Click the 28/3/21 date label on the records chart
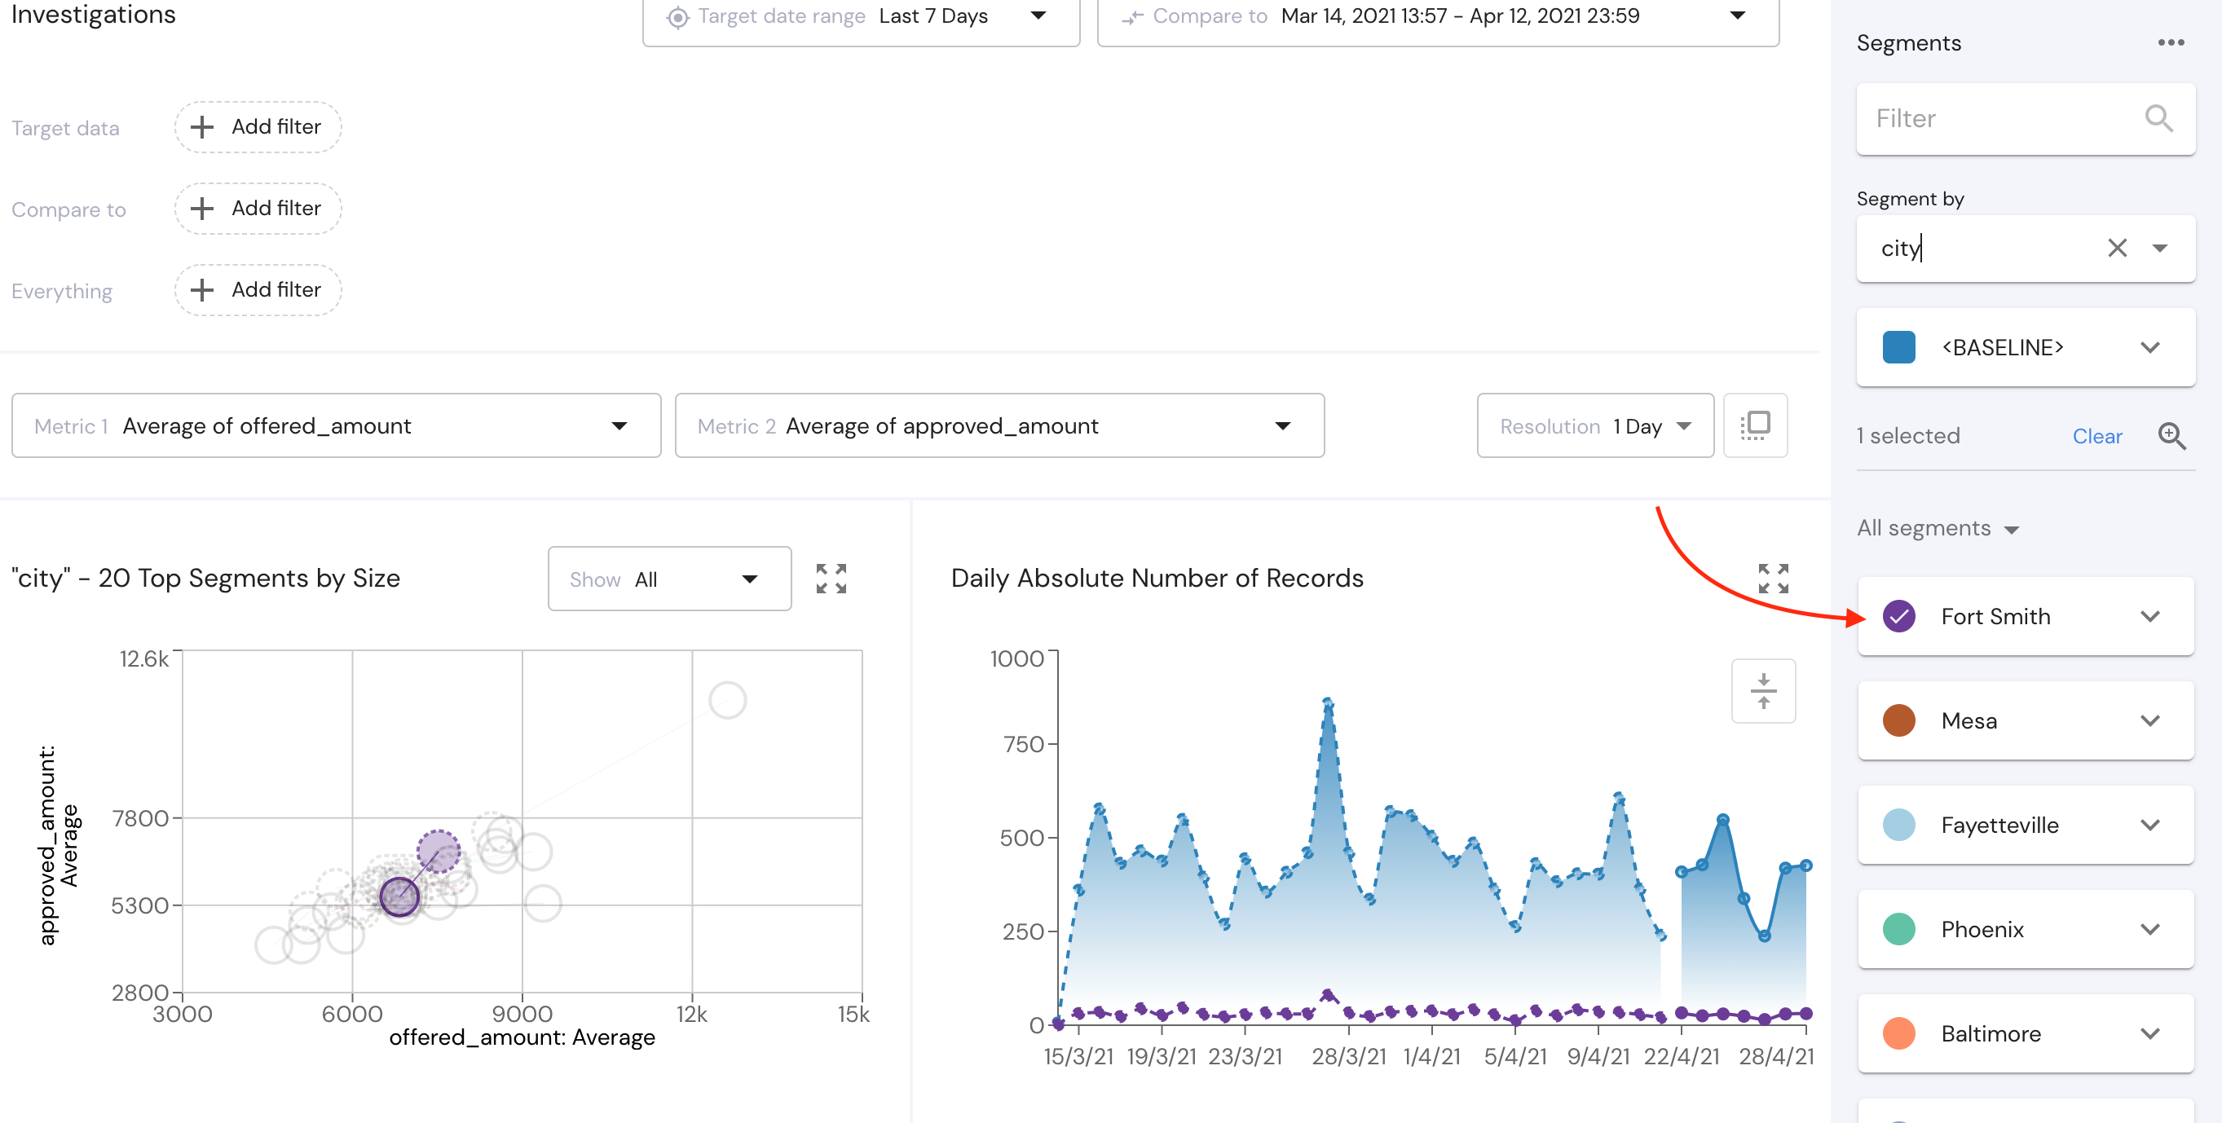The width and height of the screenshot is (2222, 1123). [x=1348, y=1057]
